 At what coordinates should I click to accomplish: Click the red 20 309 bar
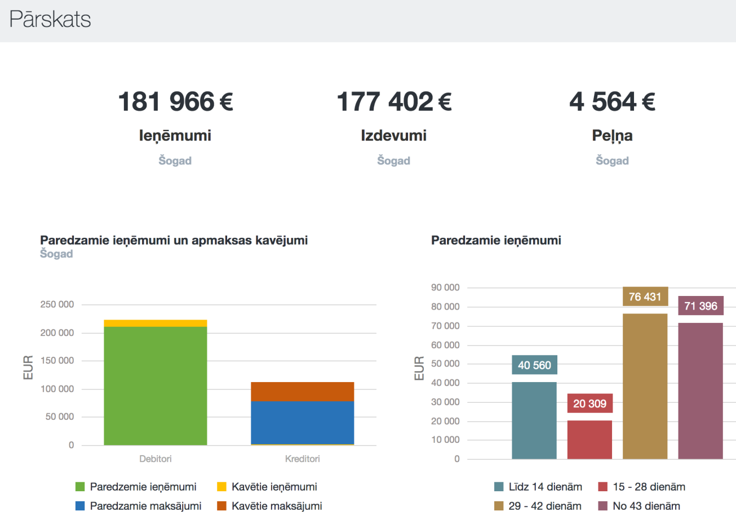tap(589, 440)
